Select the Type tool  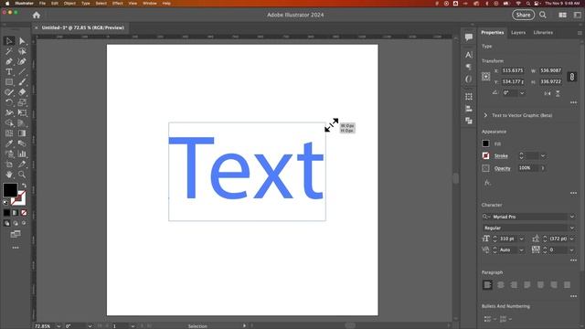click(x=9, y=71)
